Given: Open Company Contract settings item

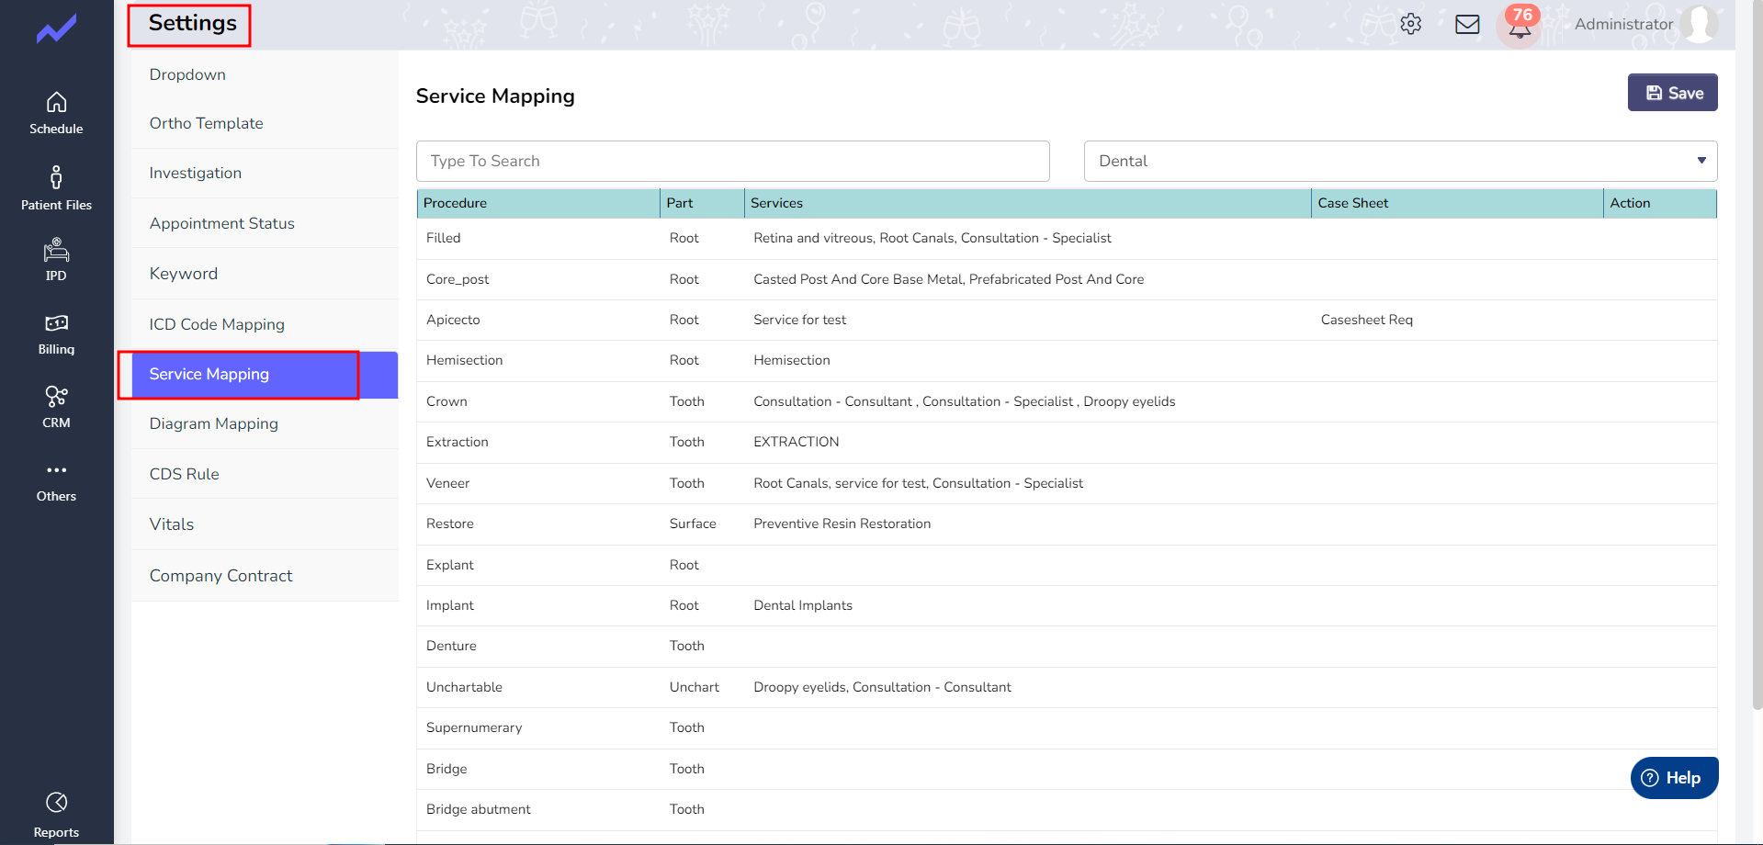Looking at the screenshot, I should (265, 576).
